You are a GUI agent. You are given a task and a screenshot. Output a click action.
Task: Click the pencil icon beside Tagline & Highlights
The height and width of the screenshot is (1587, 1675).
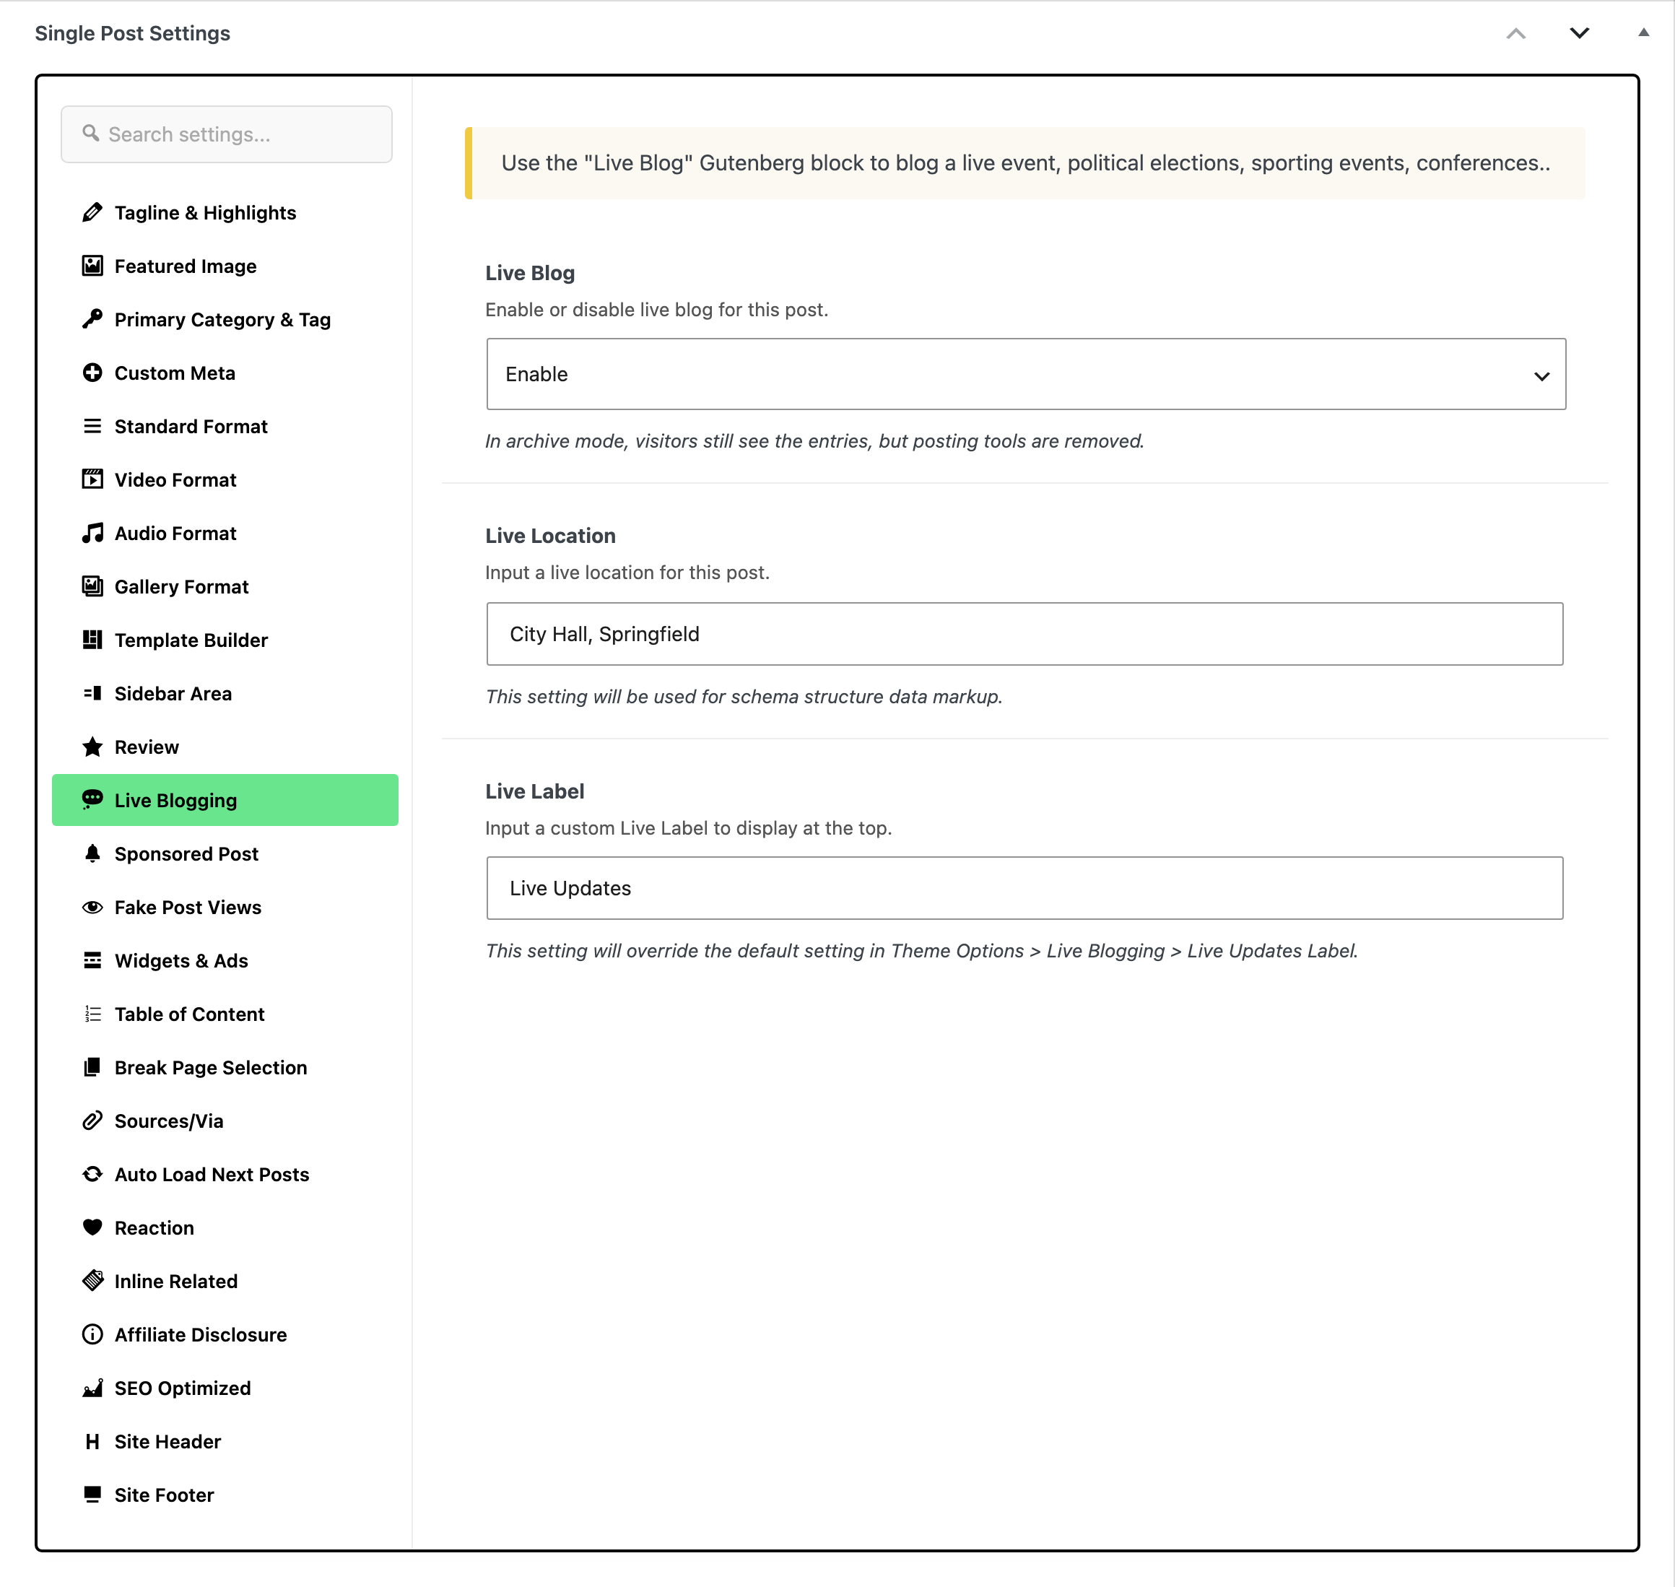click(x=92, y=212)
